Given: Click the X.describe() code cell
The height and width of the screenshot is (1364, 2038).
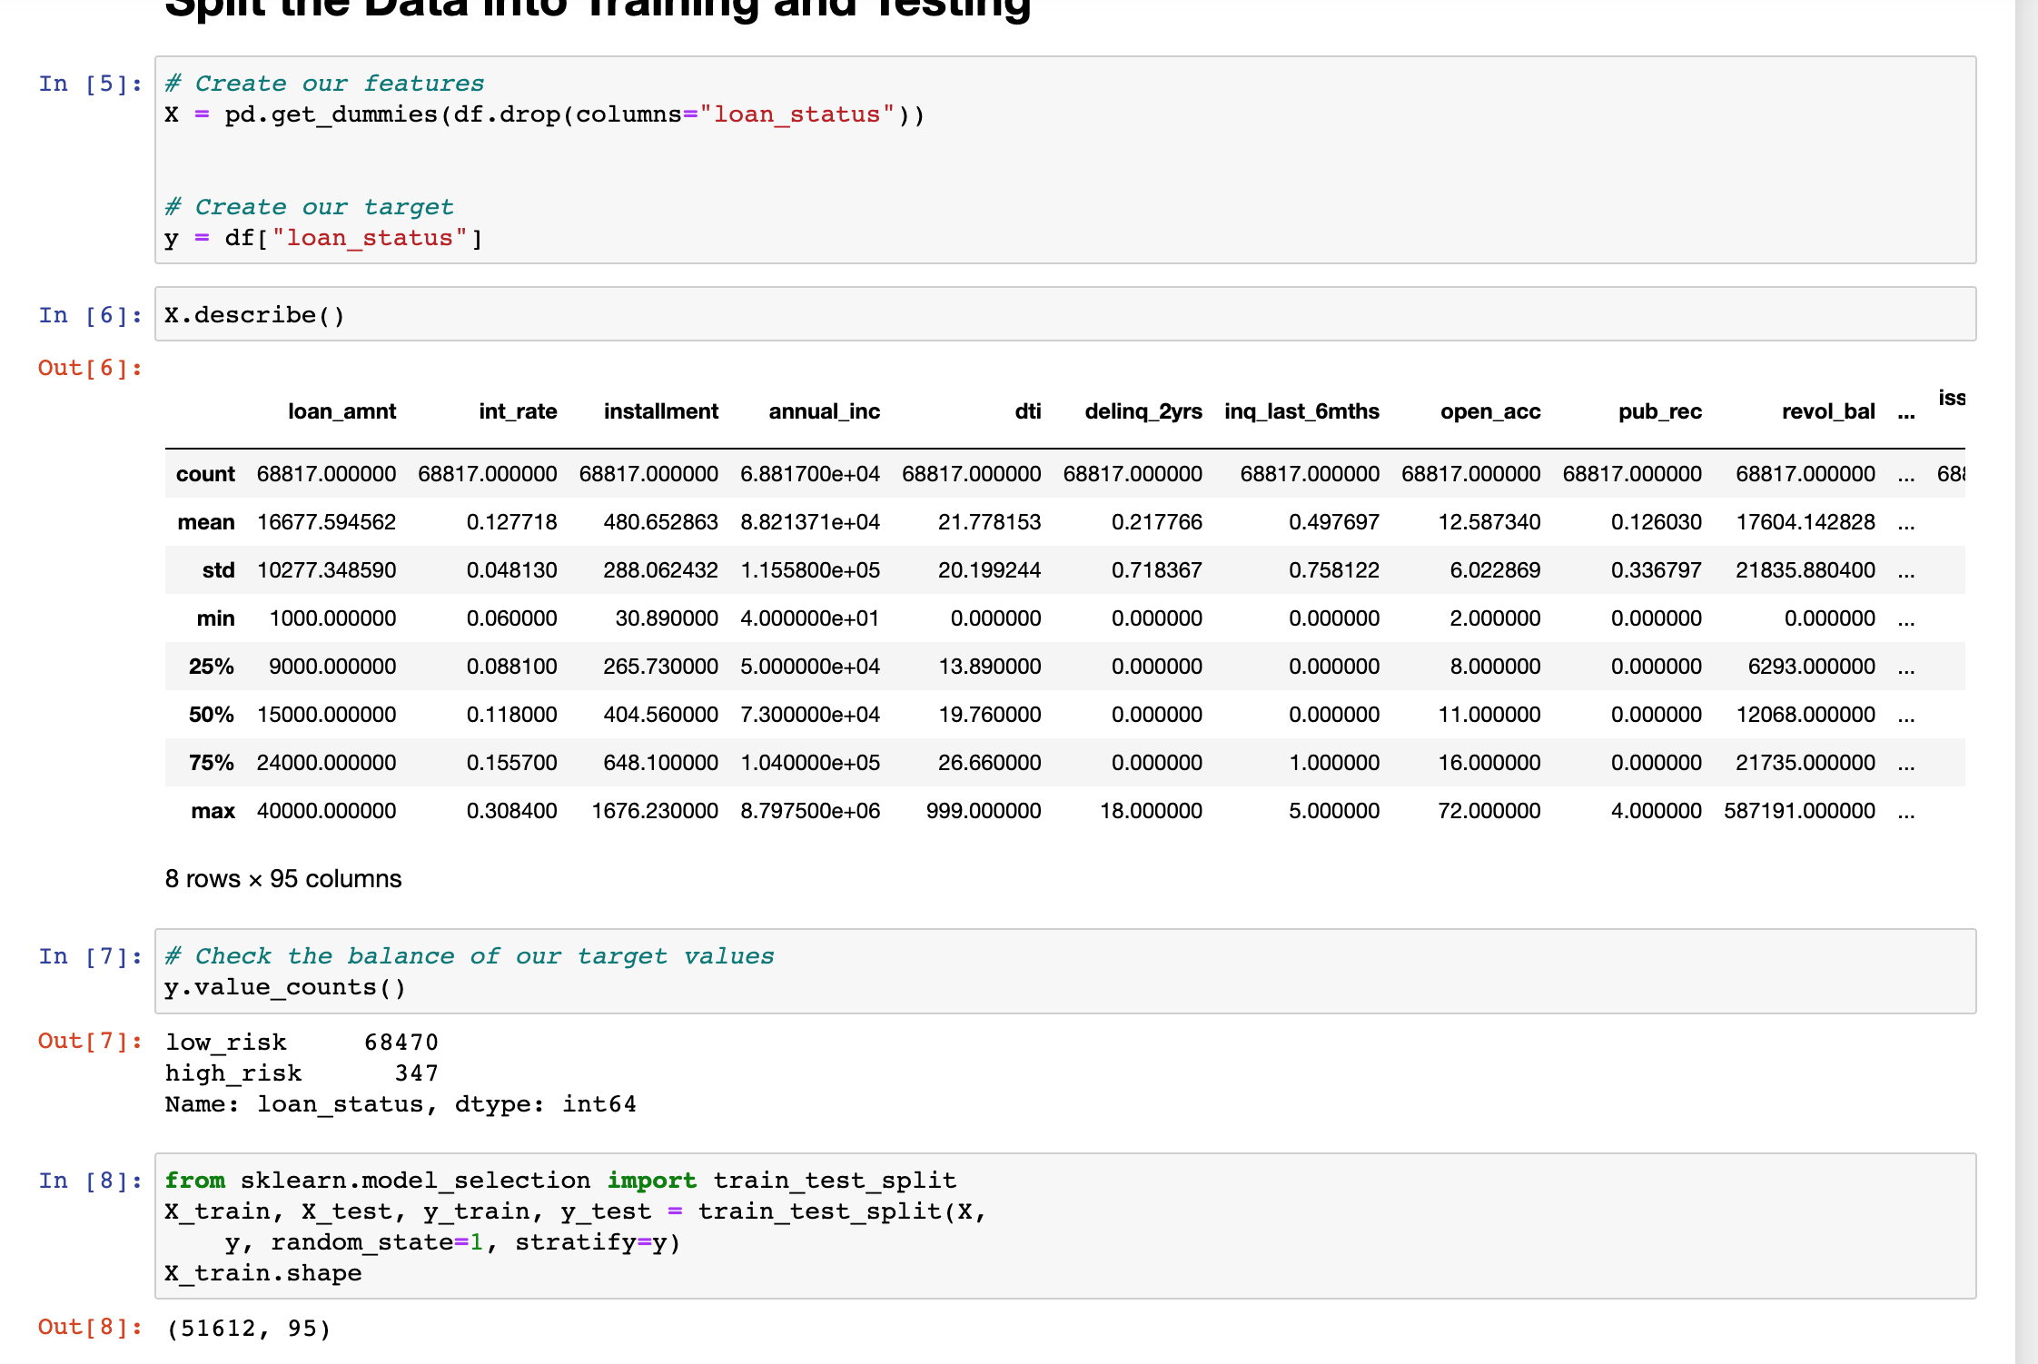Looking at the screenshot, I should (x=1065, y=314).
